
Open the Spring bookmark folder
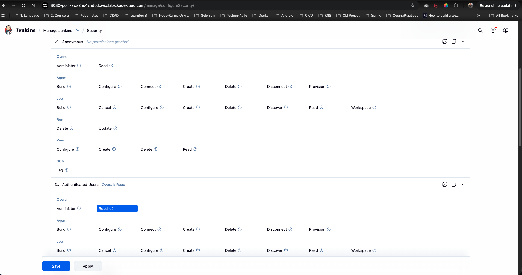(373, 16)
